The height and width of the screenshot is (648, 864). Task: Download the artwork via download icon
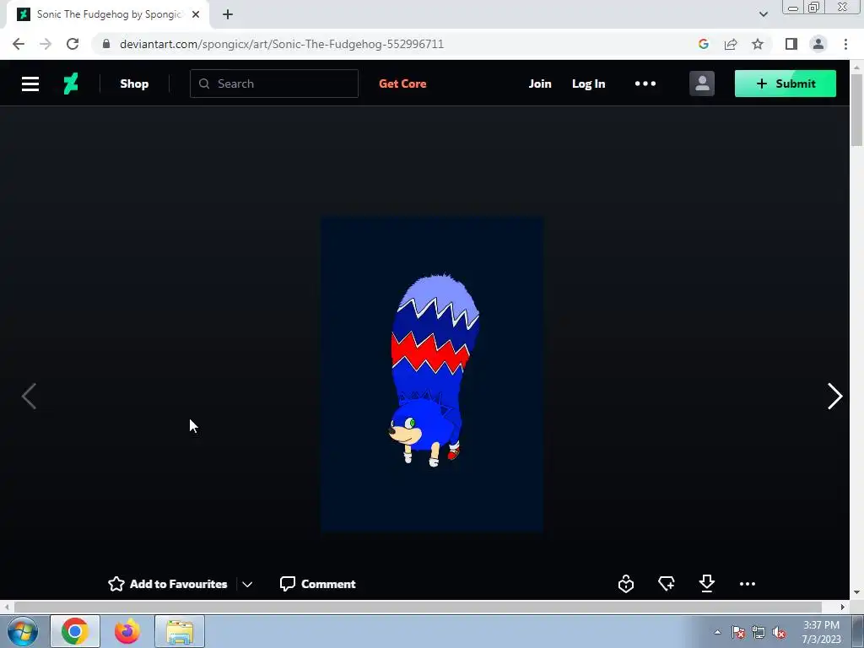tap(707, 584)
